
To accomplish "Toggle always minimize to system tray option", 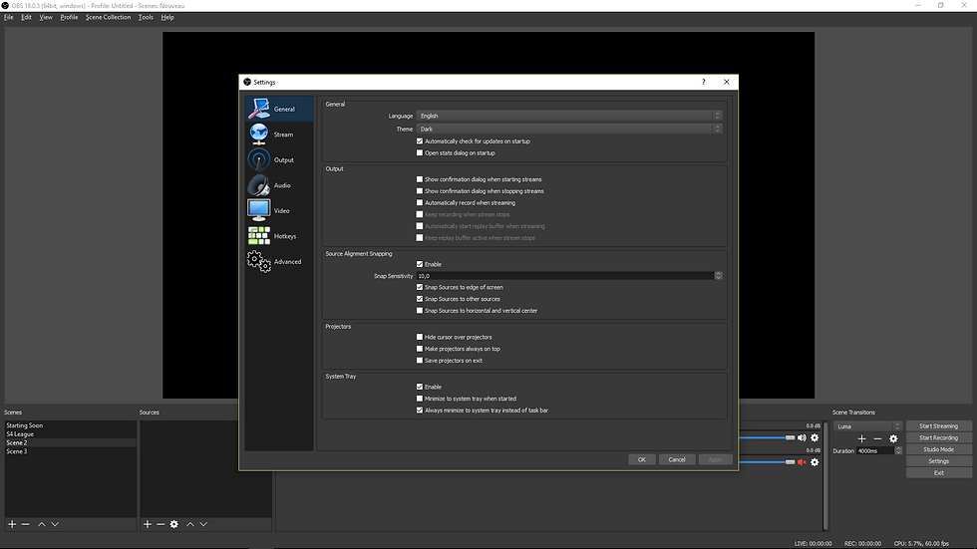I will (420, 411).
